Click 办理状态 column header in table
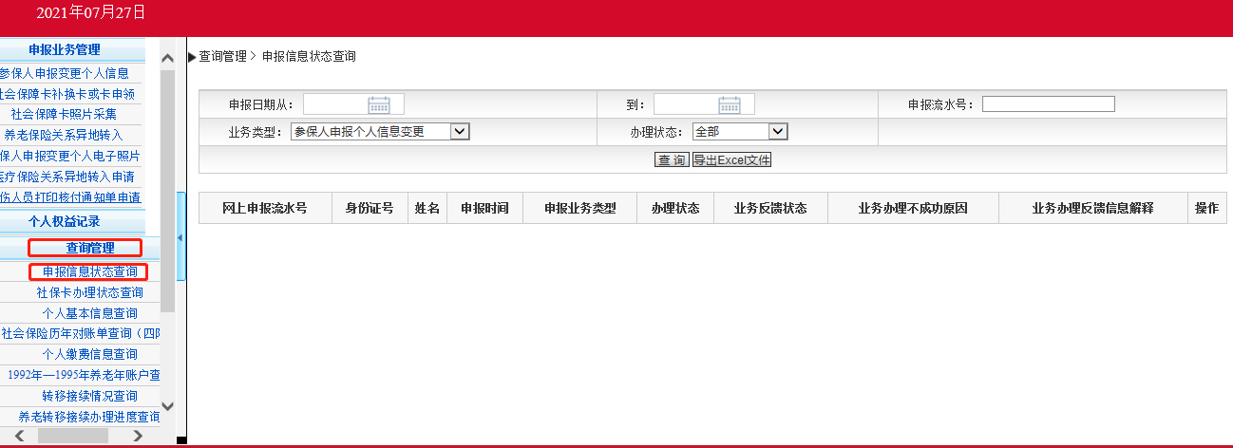Image resolution: width=1233 pixels, height=448 pixels. coord(675,208)
